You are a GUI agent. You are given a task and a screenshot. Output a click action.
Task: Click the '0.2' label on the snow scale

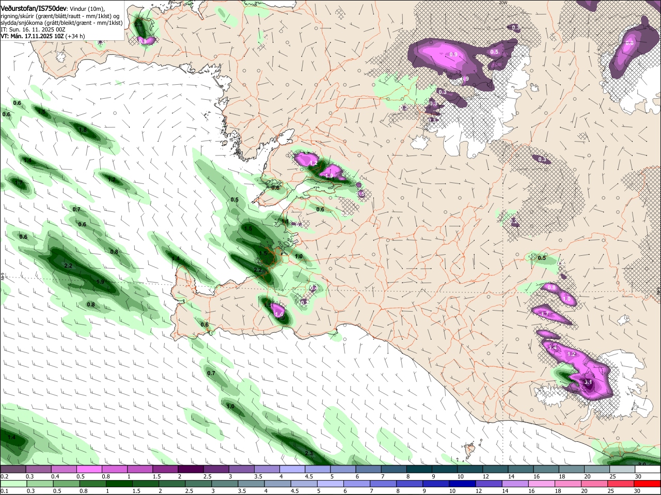pos(4,476)
